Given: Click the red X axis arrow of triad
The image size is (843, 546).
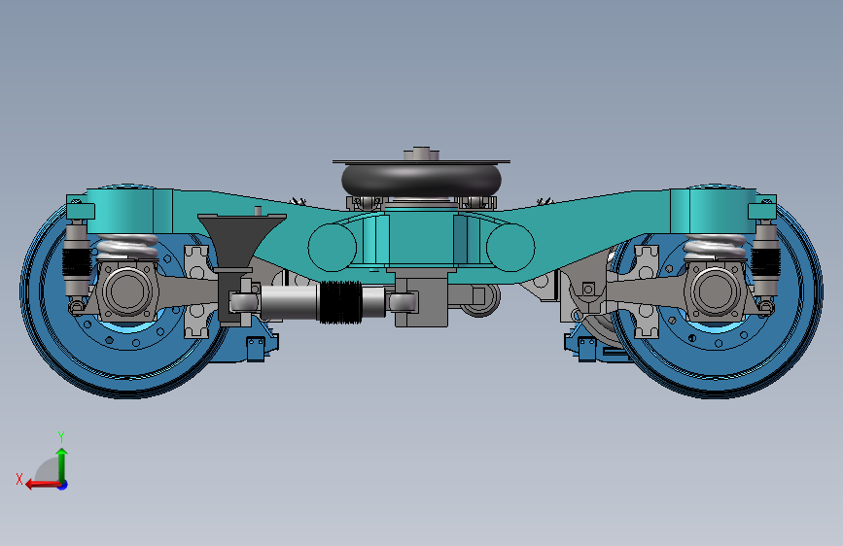Looking at the screenshot, I should point(43,485).
